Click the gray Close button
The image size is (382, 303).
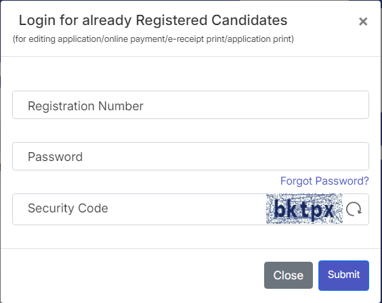289,275
